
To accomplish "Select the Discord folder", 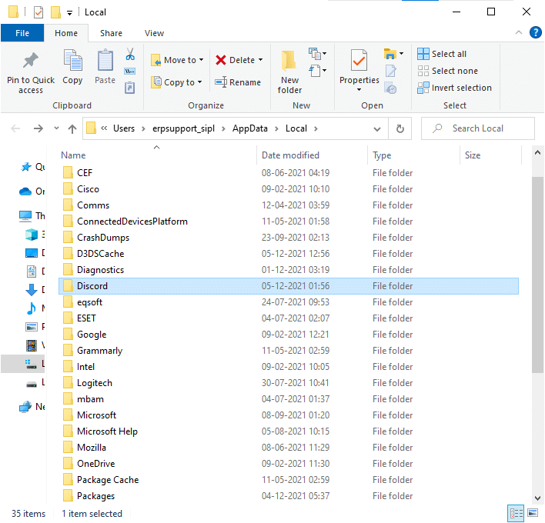I will [289, 286].
